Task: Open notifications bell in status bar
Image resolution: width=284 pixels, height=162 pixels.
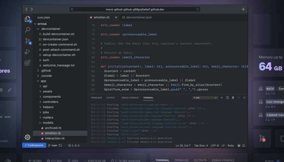Action: [243, 145]
